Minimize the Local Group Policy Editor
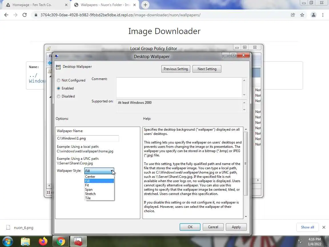This screenshot has height=247, width=329. pos(237,47)
